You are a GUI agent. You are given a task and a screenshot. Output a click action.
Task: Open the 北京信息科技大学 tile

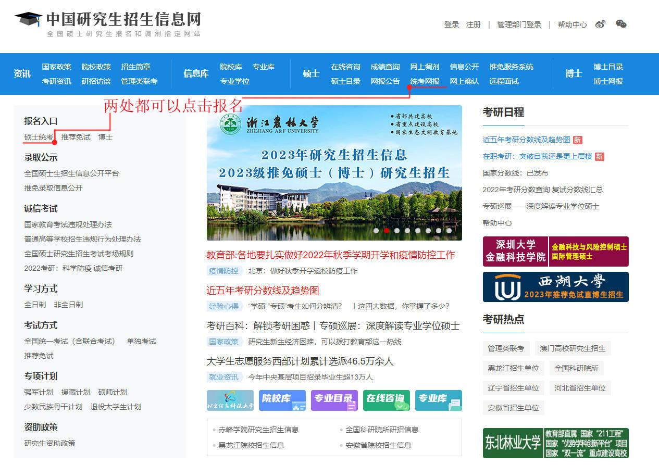pos(230,400)
